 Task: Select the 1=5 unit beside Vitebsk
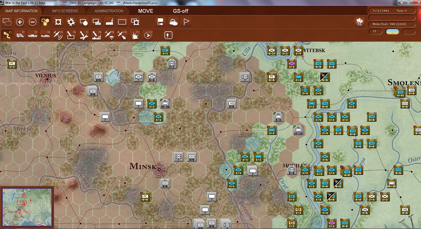(x=298, y=50)
